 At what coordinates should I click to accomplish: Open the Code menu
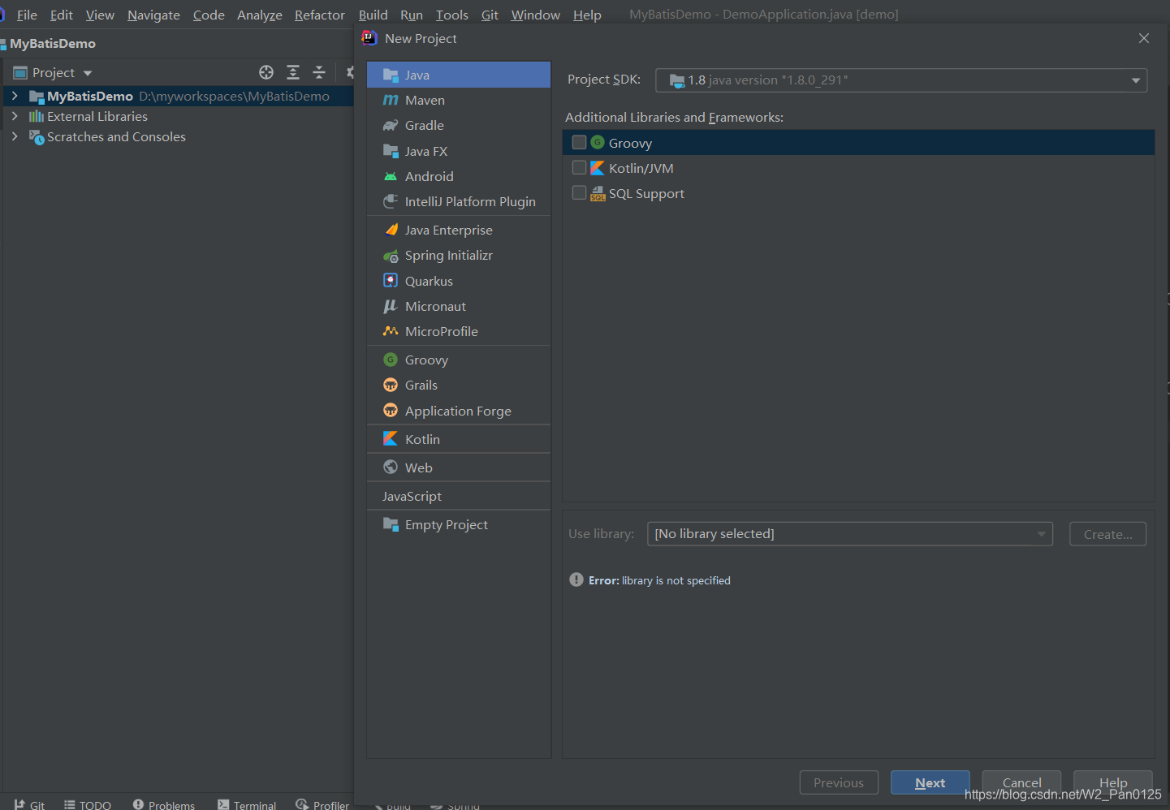(x=209, y=15)
